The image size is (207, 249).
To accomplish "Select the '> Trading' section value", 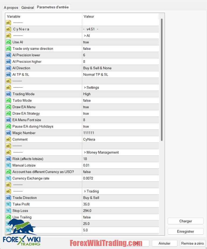I will (x=120, y=191).
